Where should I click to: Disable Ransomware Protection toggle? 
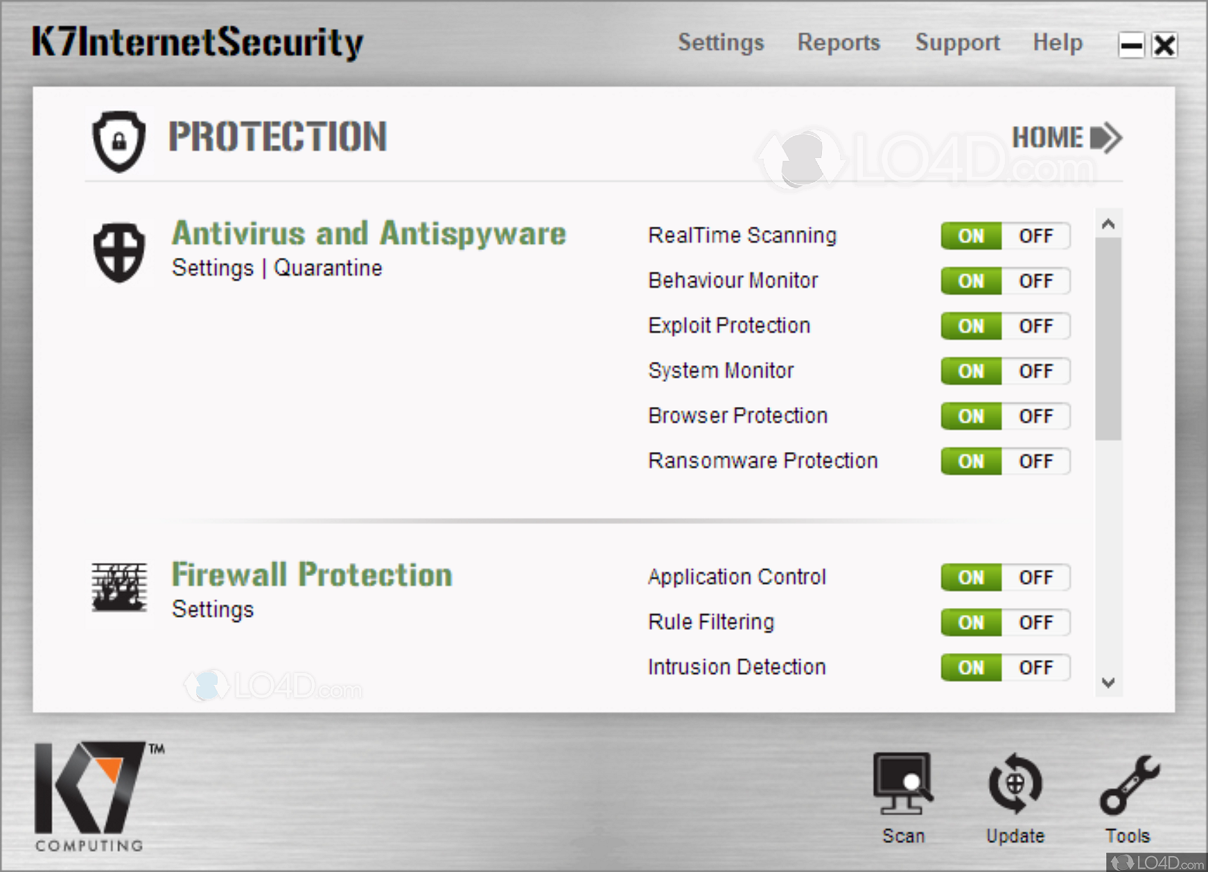coord(1035,462)
